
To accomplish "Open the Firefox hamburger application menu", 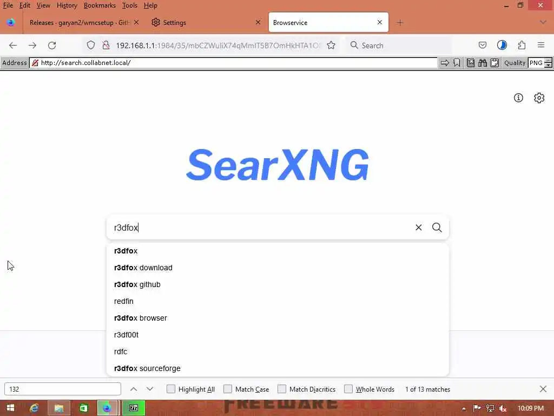I will pos(541,45).
